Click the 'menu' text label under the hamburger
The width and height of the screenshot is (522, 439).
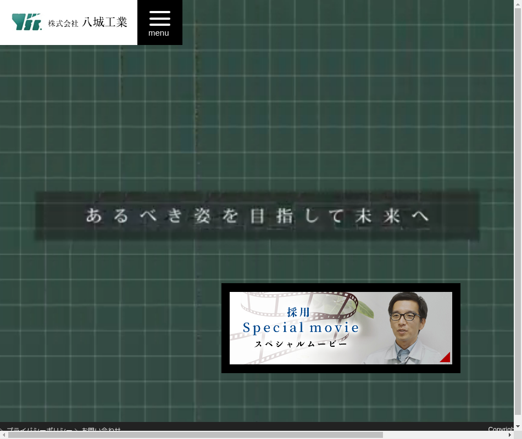159,33
